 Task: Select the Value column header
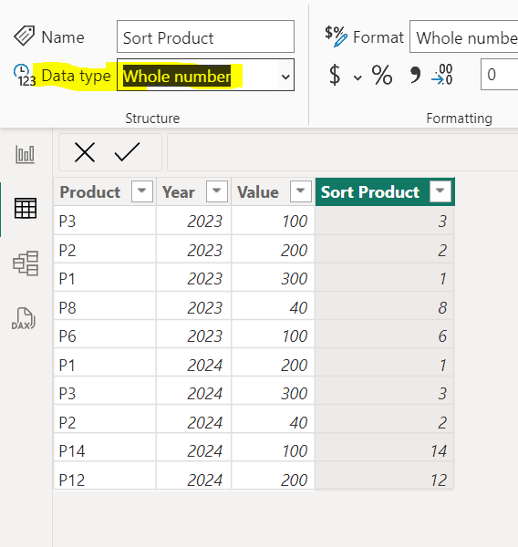click(273, 191)
